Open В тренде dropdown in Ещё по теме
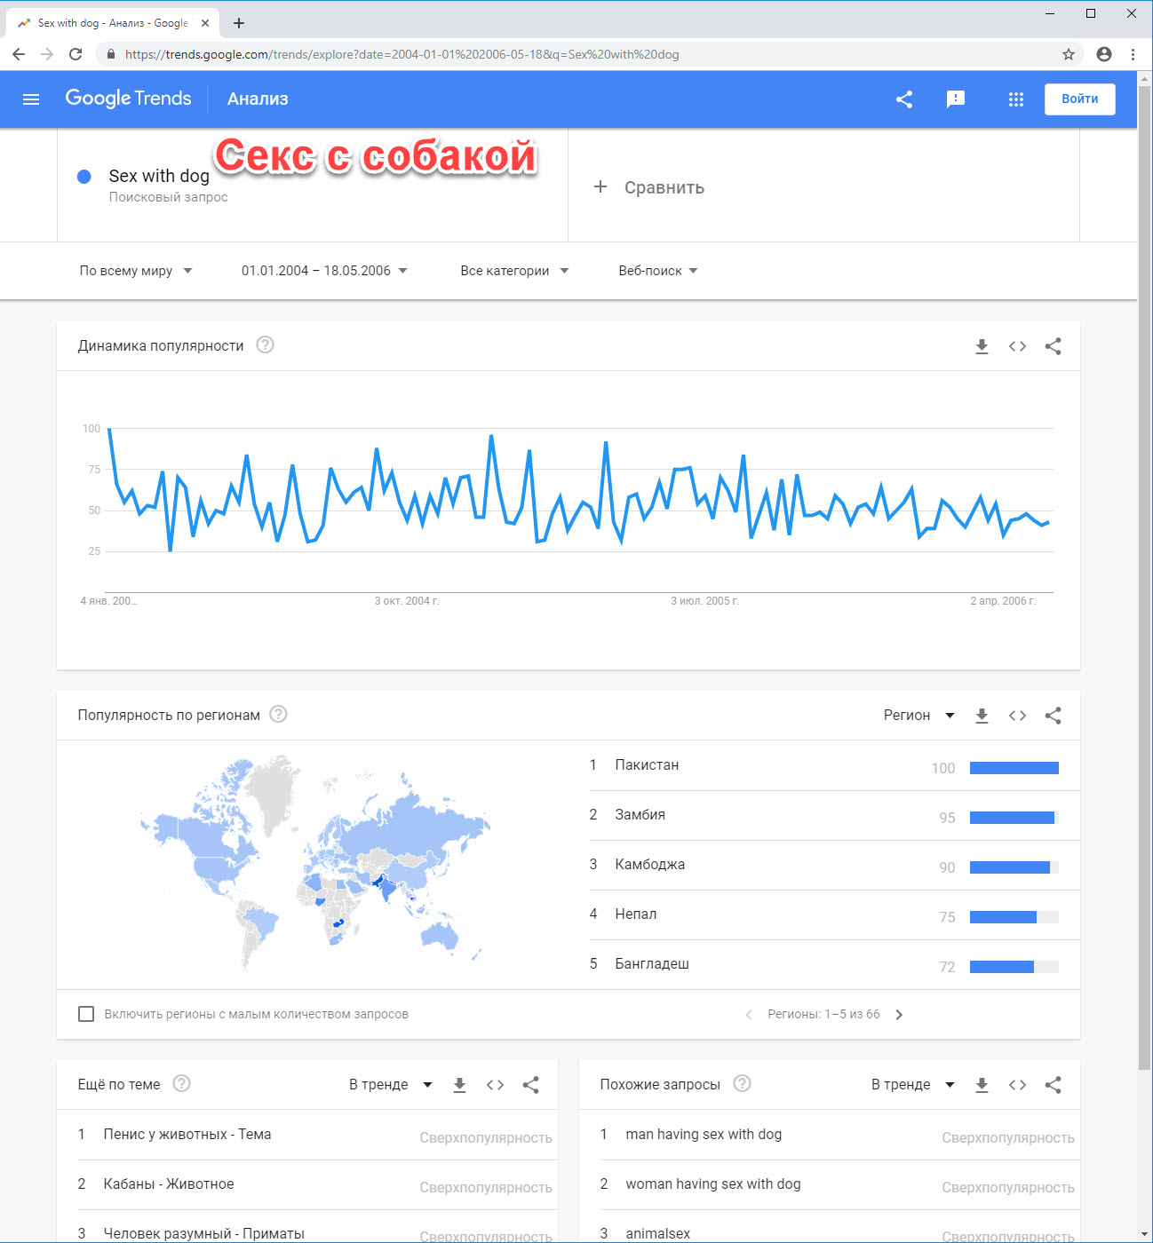The image size is (1153, 1243). coord(390,1085)
